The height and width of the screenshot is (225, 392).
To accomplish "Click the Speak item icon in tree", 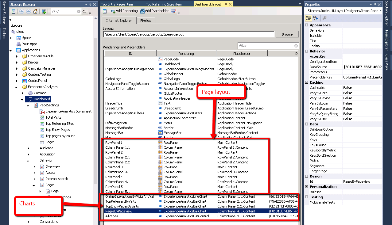I will (x=18, y=38).
